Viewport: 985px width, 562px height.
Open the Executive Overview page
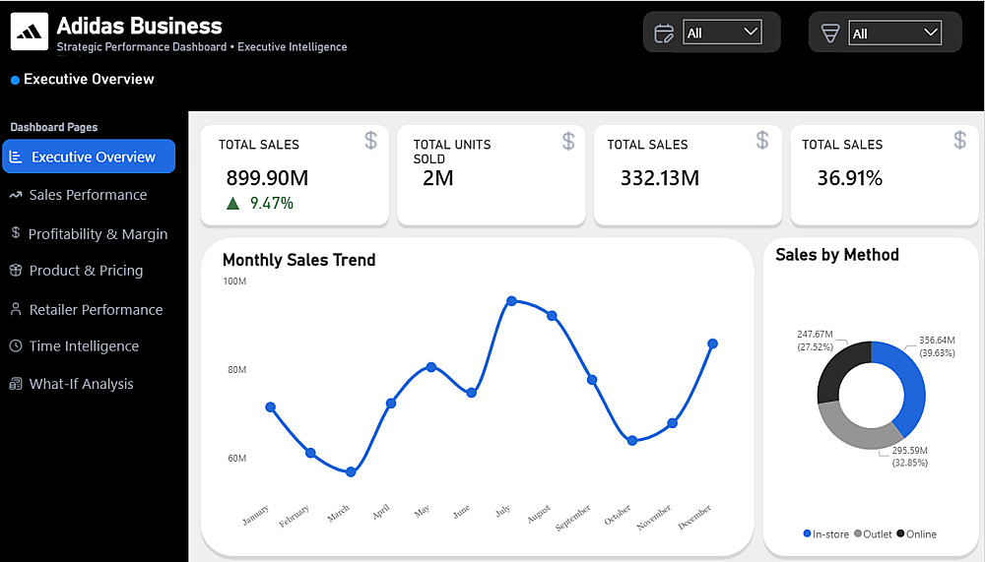point(93,156)
